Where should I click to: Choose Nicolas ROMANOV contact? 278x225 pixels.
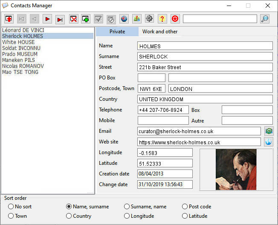[47, 66]
